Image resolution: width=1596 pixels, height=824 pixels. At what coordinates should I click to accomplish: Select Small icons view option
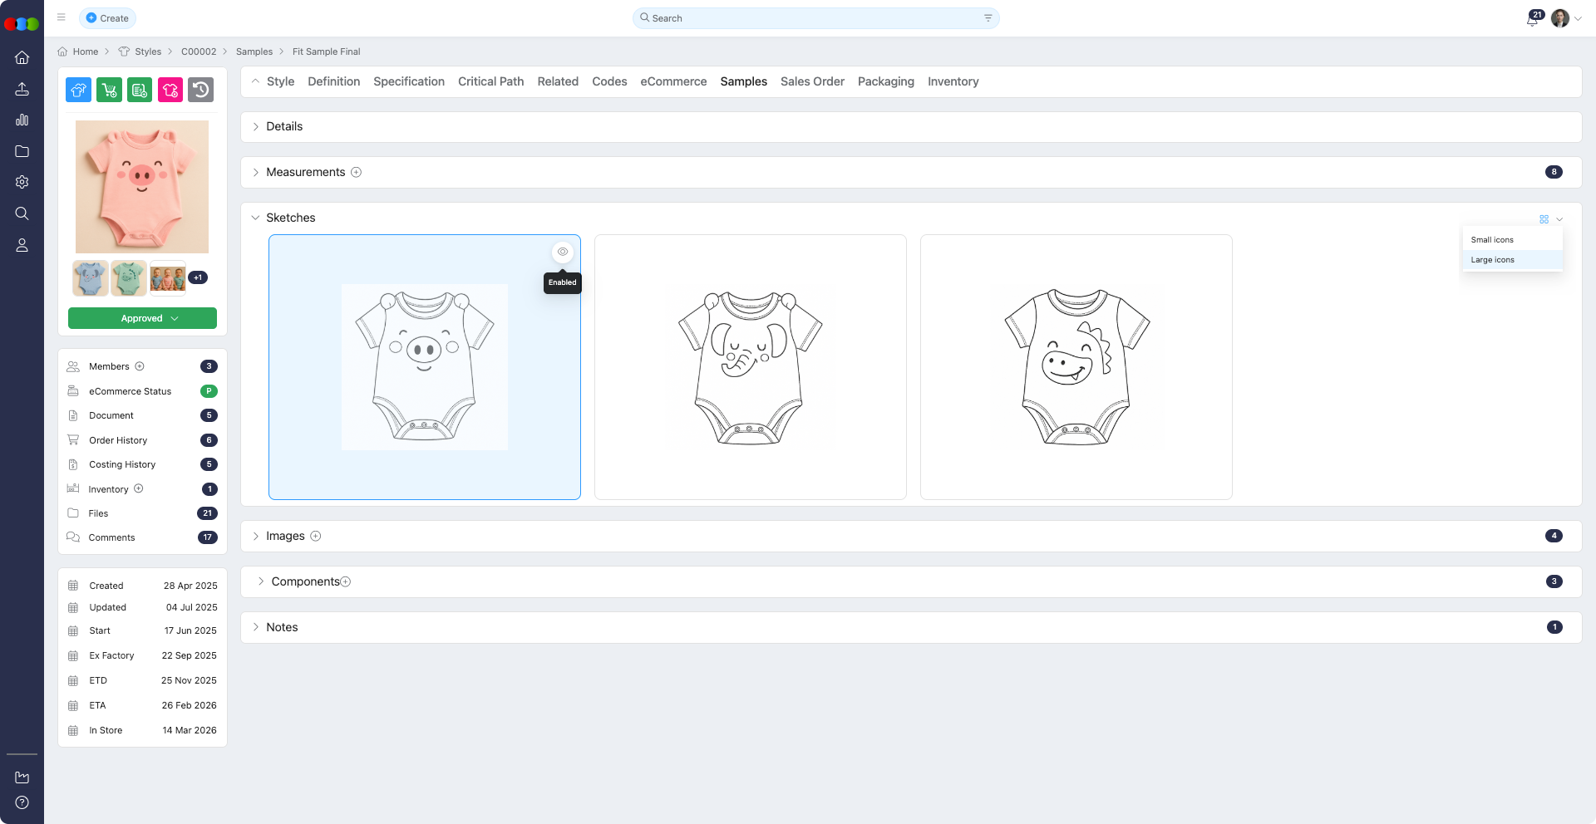(1492, 240)
